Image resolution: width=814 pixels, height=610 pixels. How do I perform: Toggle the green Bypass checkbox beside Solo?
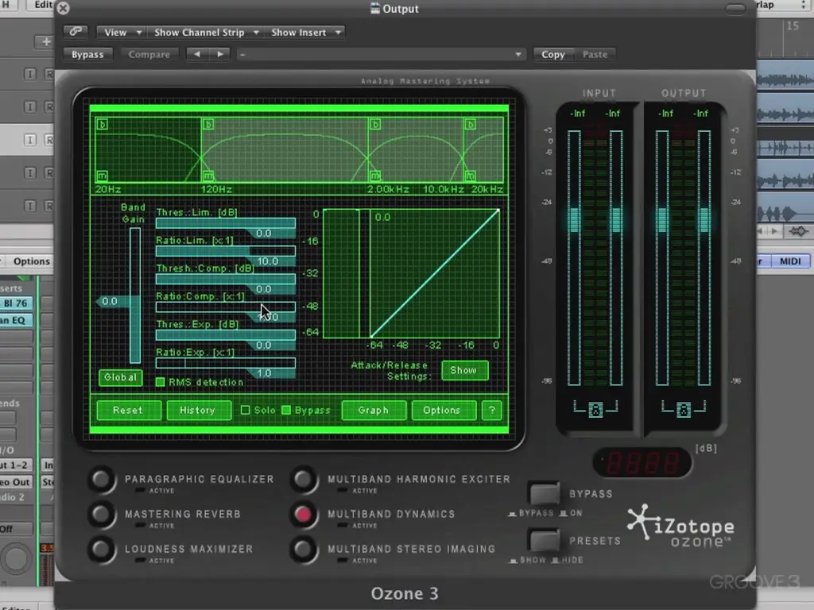[286, 411]
